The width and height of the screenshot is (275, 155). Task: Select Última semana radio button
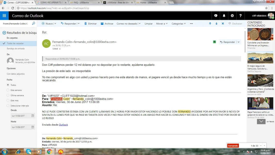(8, 95)
